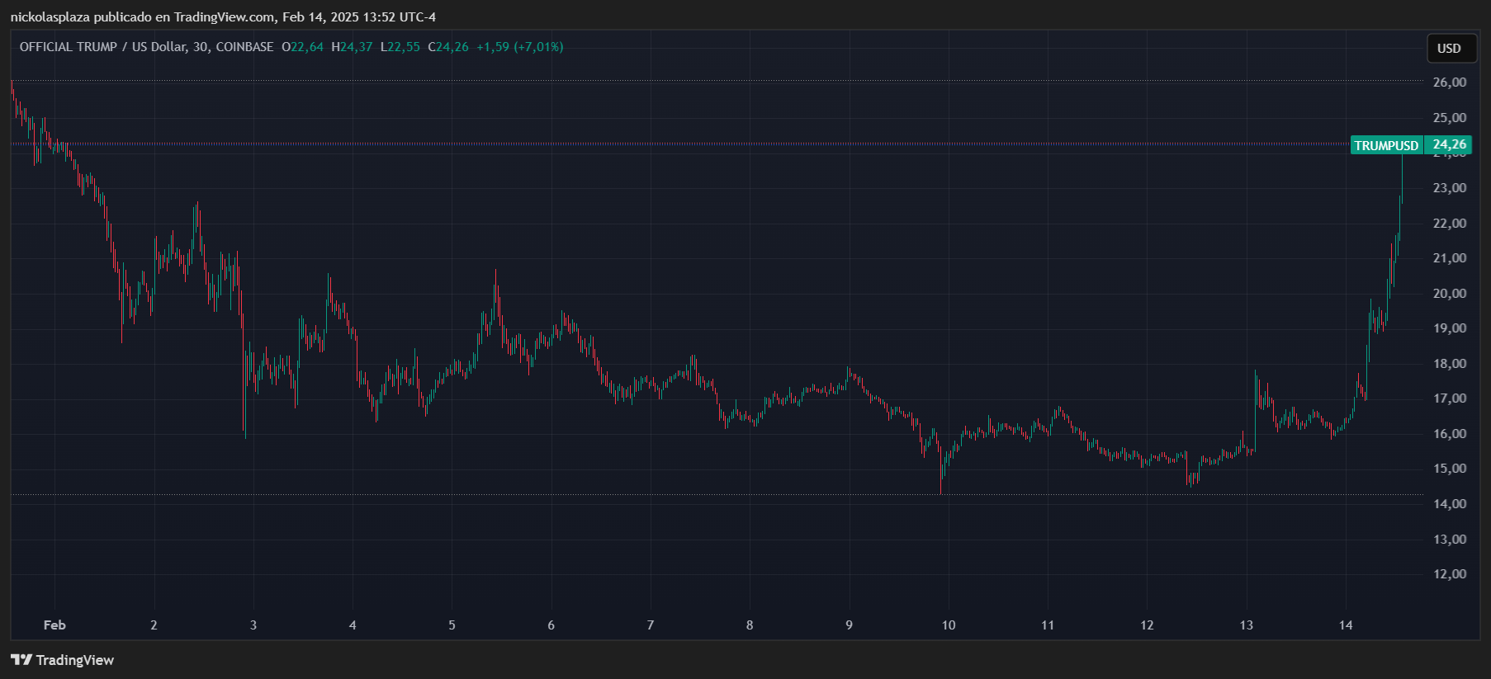The height and width of the screenshot is (679, 1491).
Task: Click the low value L22,55
Action: pos(400,47)
